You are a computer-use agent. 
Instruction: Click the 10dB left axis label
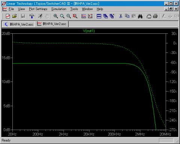click(6, 82)
